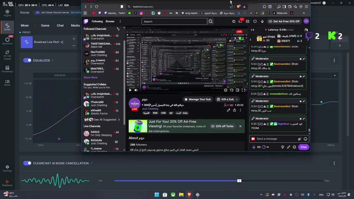Screen dimensions: 354x199
Task: Sort the Followed Channels list
Action: [x=118, y=29]
